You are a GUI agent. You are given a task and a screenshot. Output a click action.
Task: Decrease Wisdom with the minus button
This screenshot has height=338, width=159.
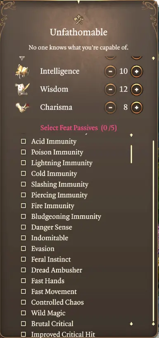click(x=111, y=89)
